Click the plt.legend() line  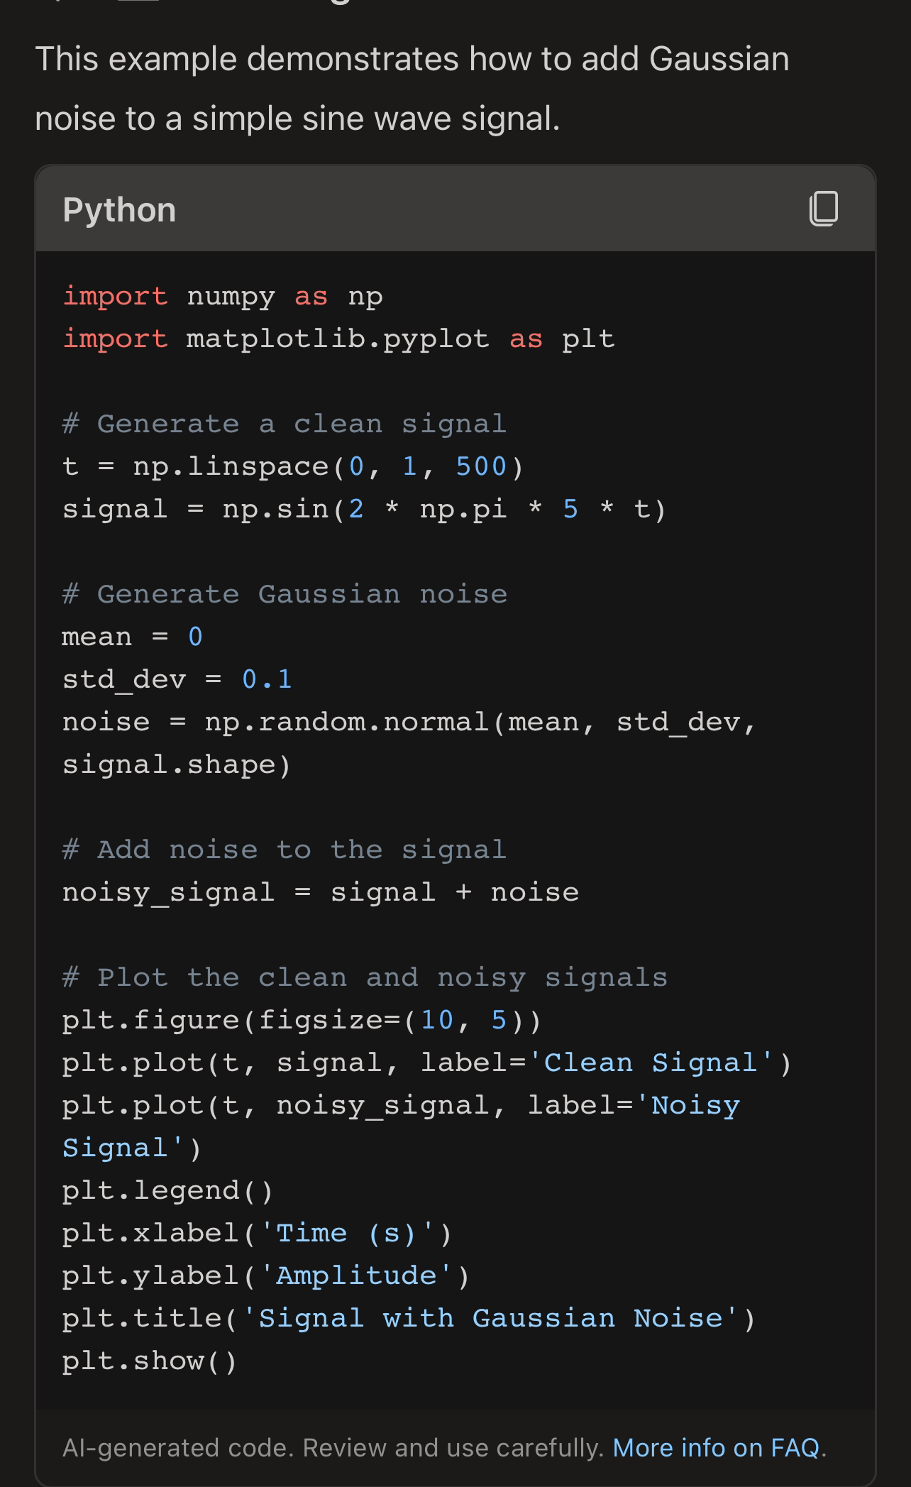(x=167, y=1190)
